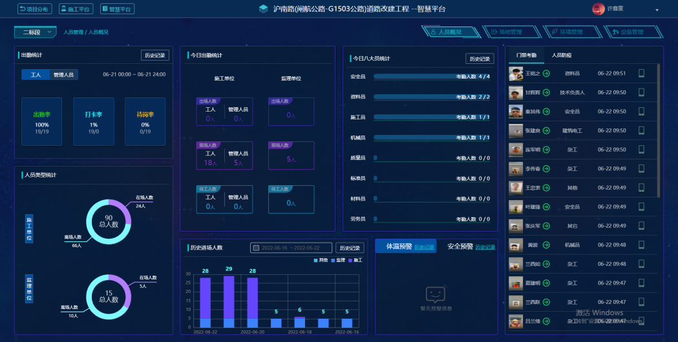The height and width of the screenshot is (342, 678).
Task: Click the 2022-06-21 bar labeled 29
Action: tap(229, 301)
